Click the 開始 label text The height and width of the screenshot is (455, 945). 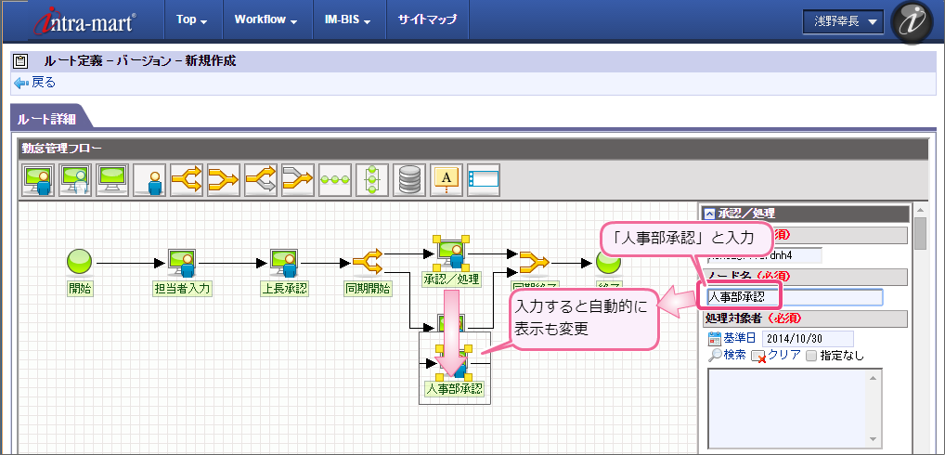(x=79, y=288)
